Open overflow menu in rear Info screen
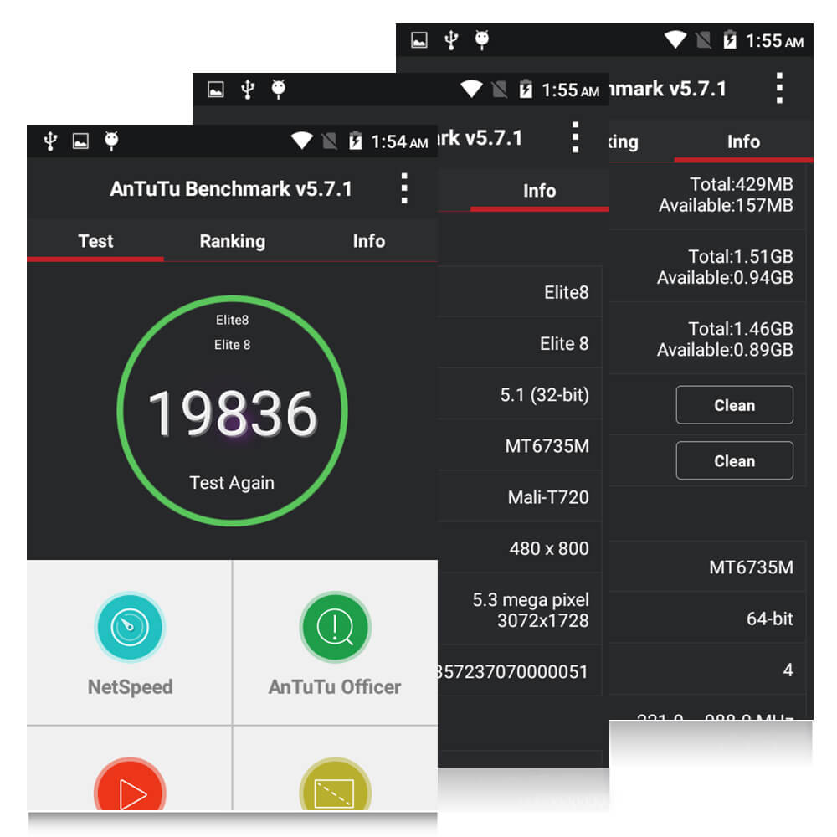 (779, 88)
